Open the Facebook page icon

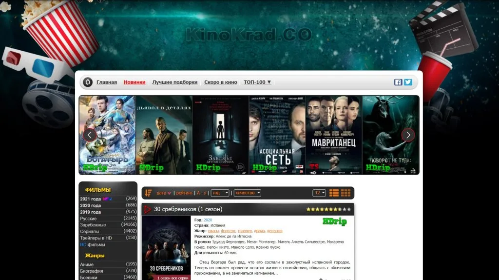(x=398, y=82)
